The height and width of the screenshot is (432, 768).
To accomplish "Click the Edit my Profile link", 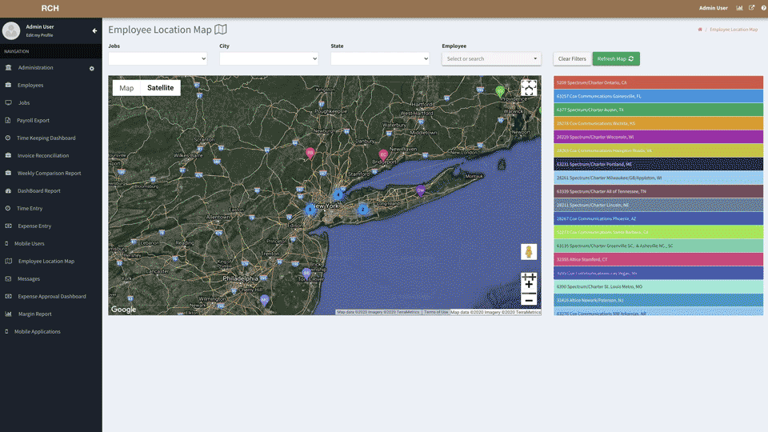I will (x=40, y=35).
